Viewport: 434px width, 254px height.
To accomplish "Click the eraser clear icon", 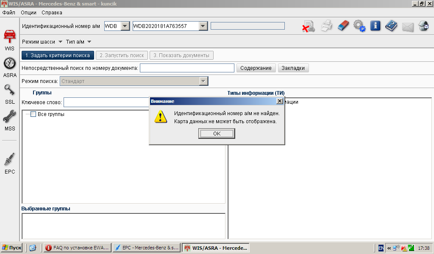I will pos(343,26).
